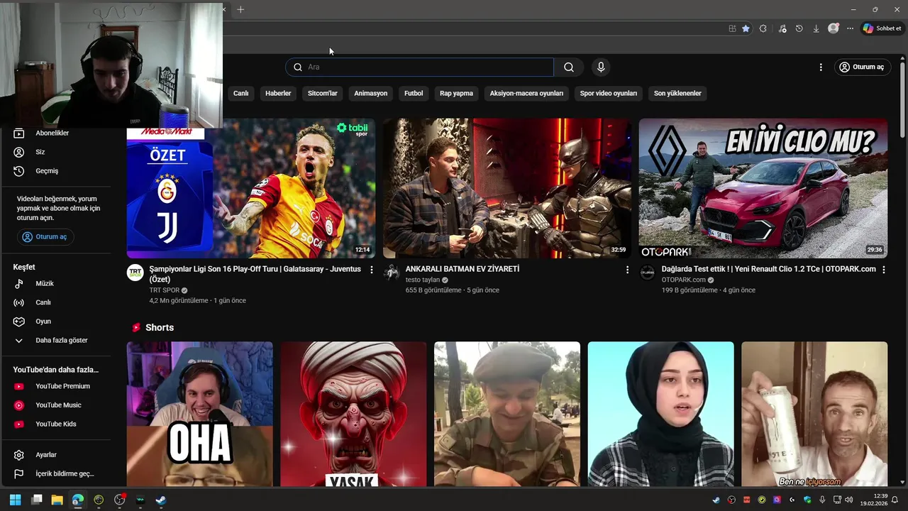Viewport: 908px width, 511px height.
Task: Open the soldier Shorts video
Action: pyautogui.click(x=507, y=414)
